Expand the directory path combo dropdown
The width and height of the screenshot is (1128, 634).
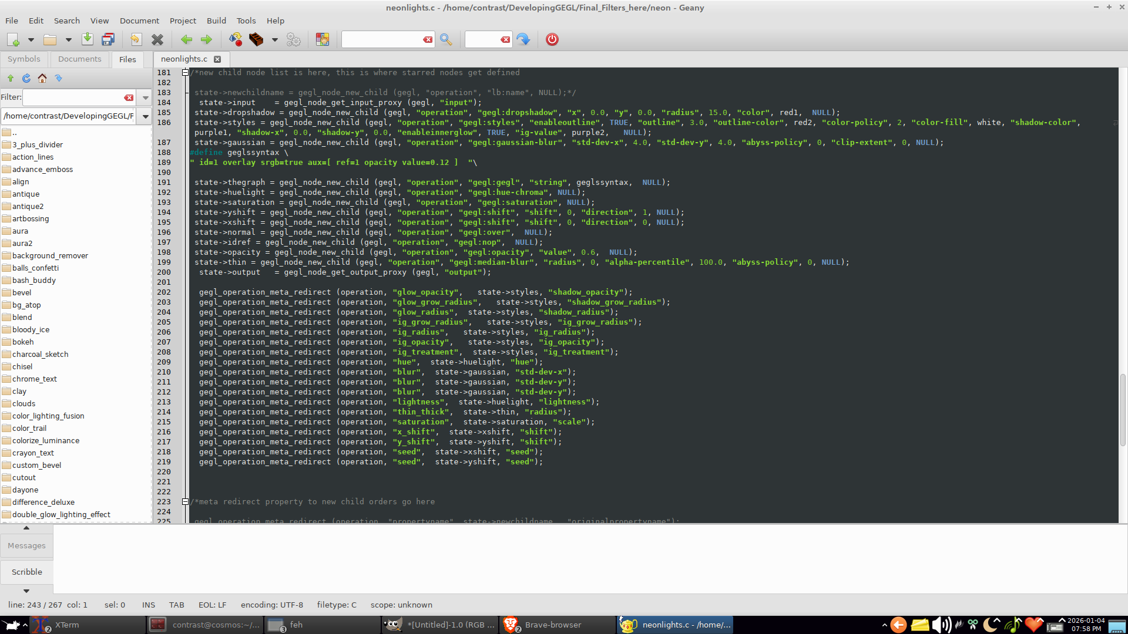[x=146, y=116]
